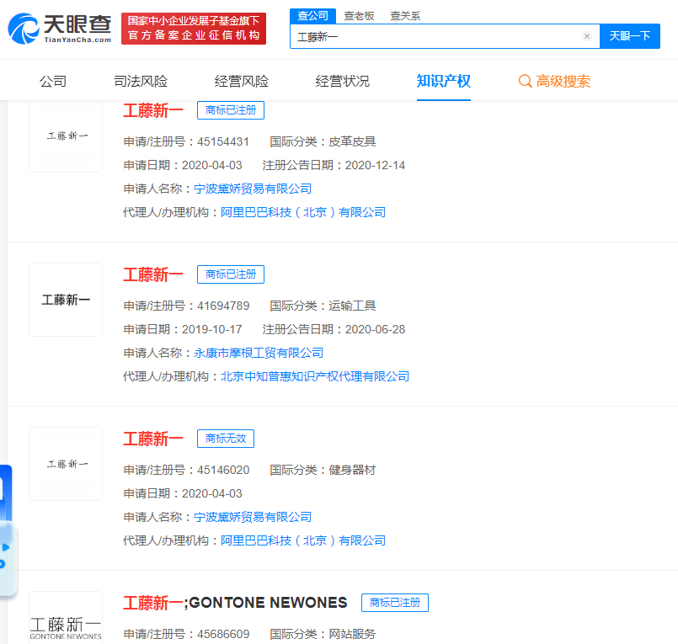This screenshot has width=678, height=644.
Task: Open applicant 永康市摩根工贸有限公司
Action: (259, 353)
